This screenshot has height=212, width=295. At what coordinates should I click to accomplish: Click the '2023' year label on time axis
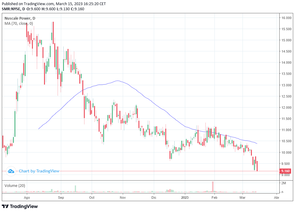click(x=185, y=198)
